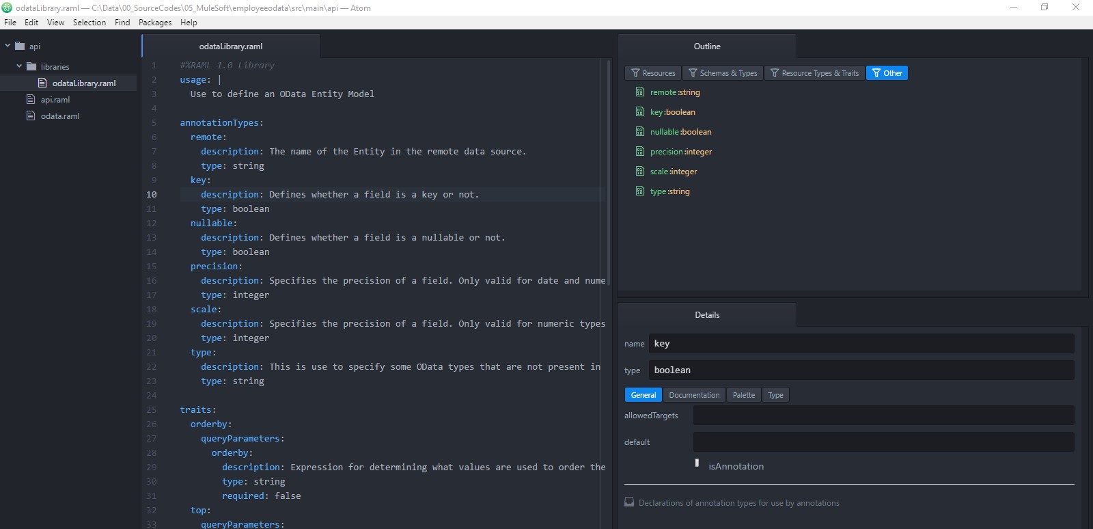
Task: Click the api.raml file icon in tree
Action: click(31, 99)
